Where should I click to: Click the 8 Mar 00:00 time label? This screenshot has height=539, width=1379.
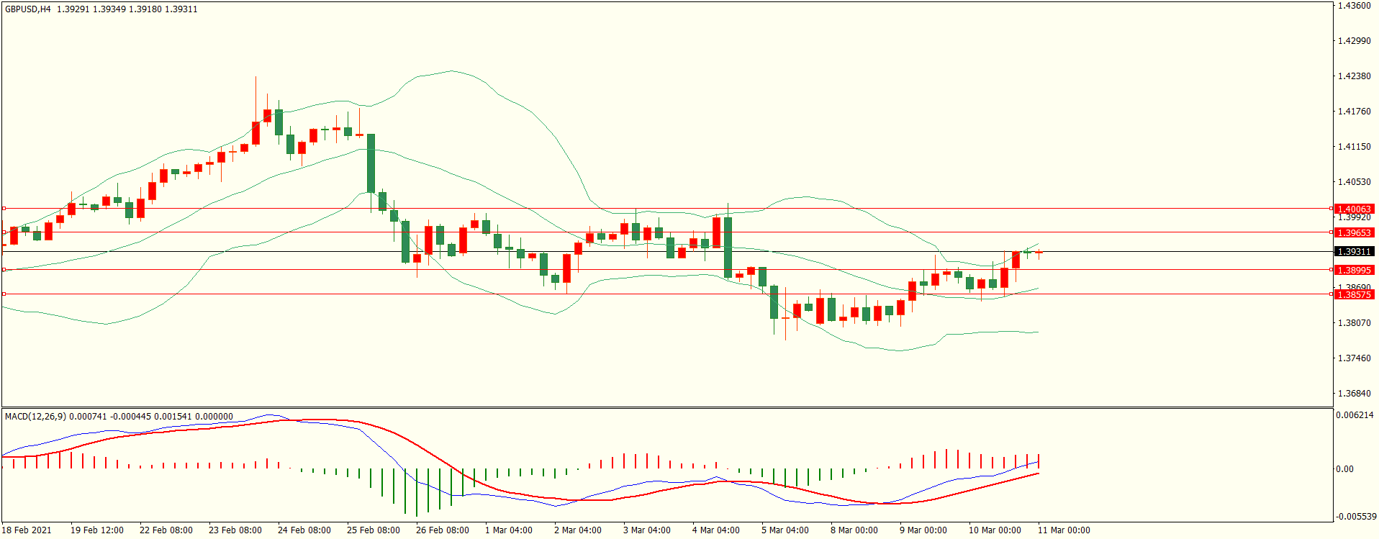[x=854, y=530]
